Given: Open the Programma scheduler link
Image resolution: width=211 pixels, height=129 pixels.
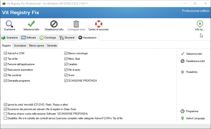Looking at the screenshot, I should (x=192, y=111).
